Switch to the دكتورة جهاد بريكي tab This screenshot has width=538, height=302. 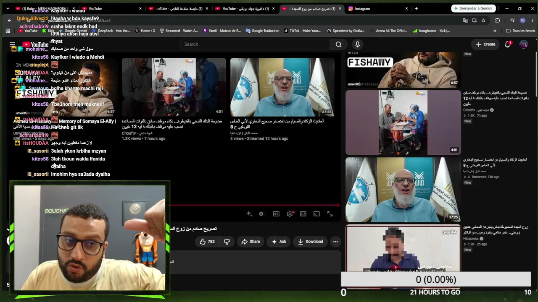pos(246,8)
